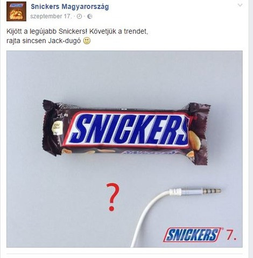Screen dimensions: 253x258
Task: Open the Snickers Magyarország profile picture
Action: (16, 11)
